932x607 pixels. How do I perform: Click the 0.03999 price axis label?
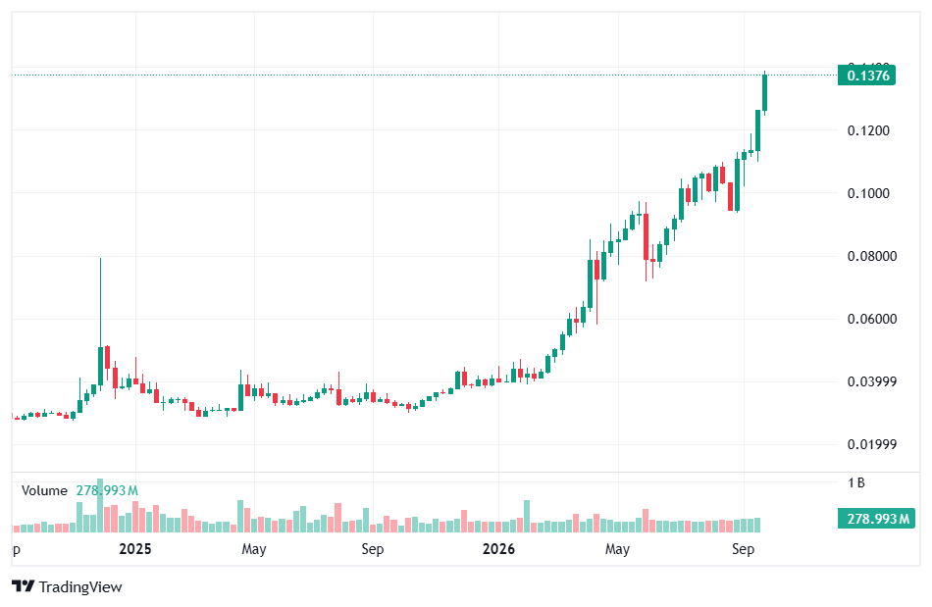click(872, 381)
